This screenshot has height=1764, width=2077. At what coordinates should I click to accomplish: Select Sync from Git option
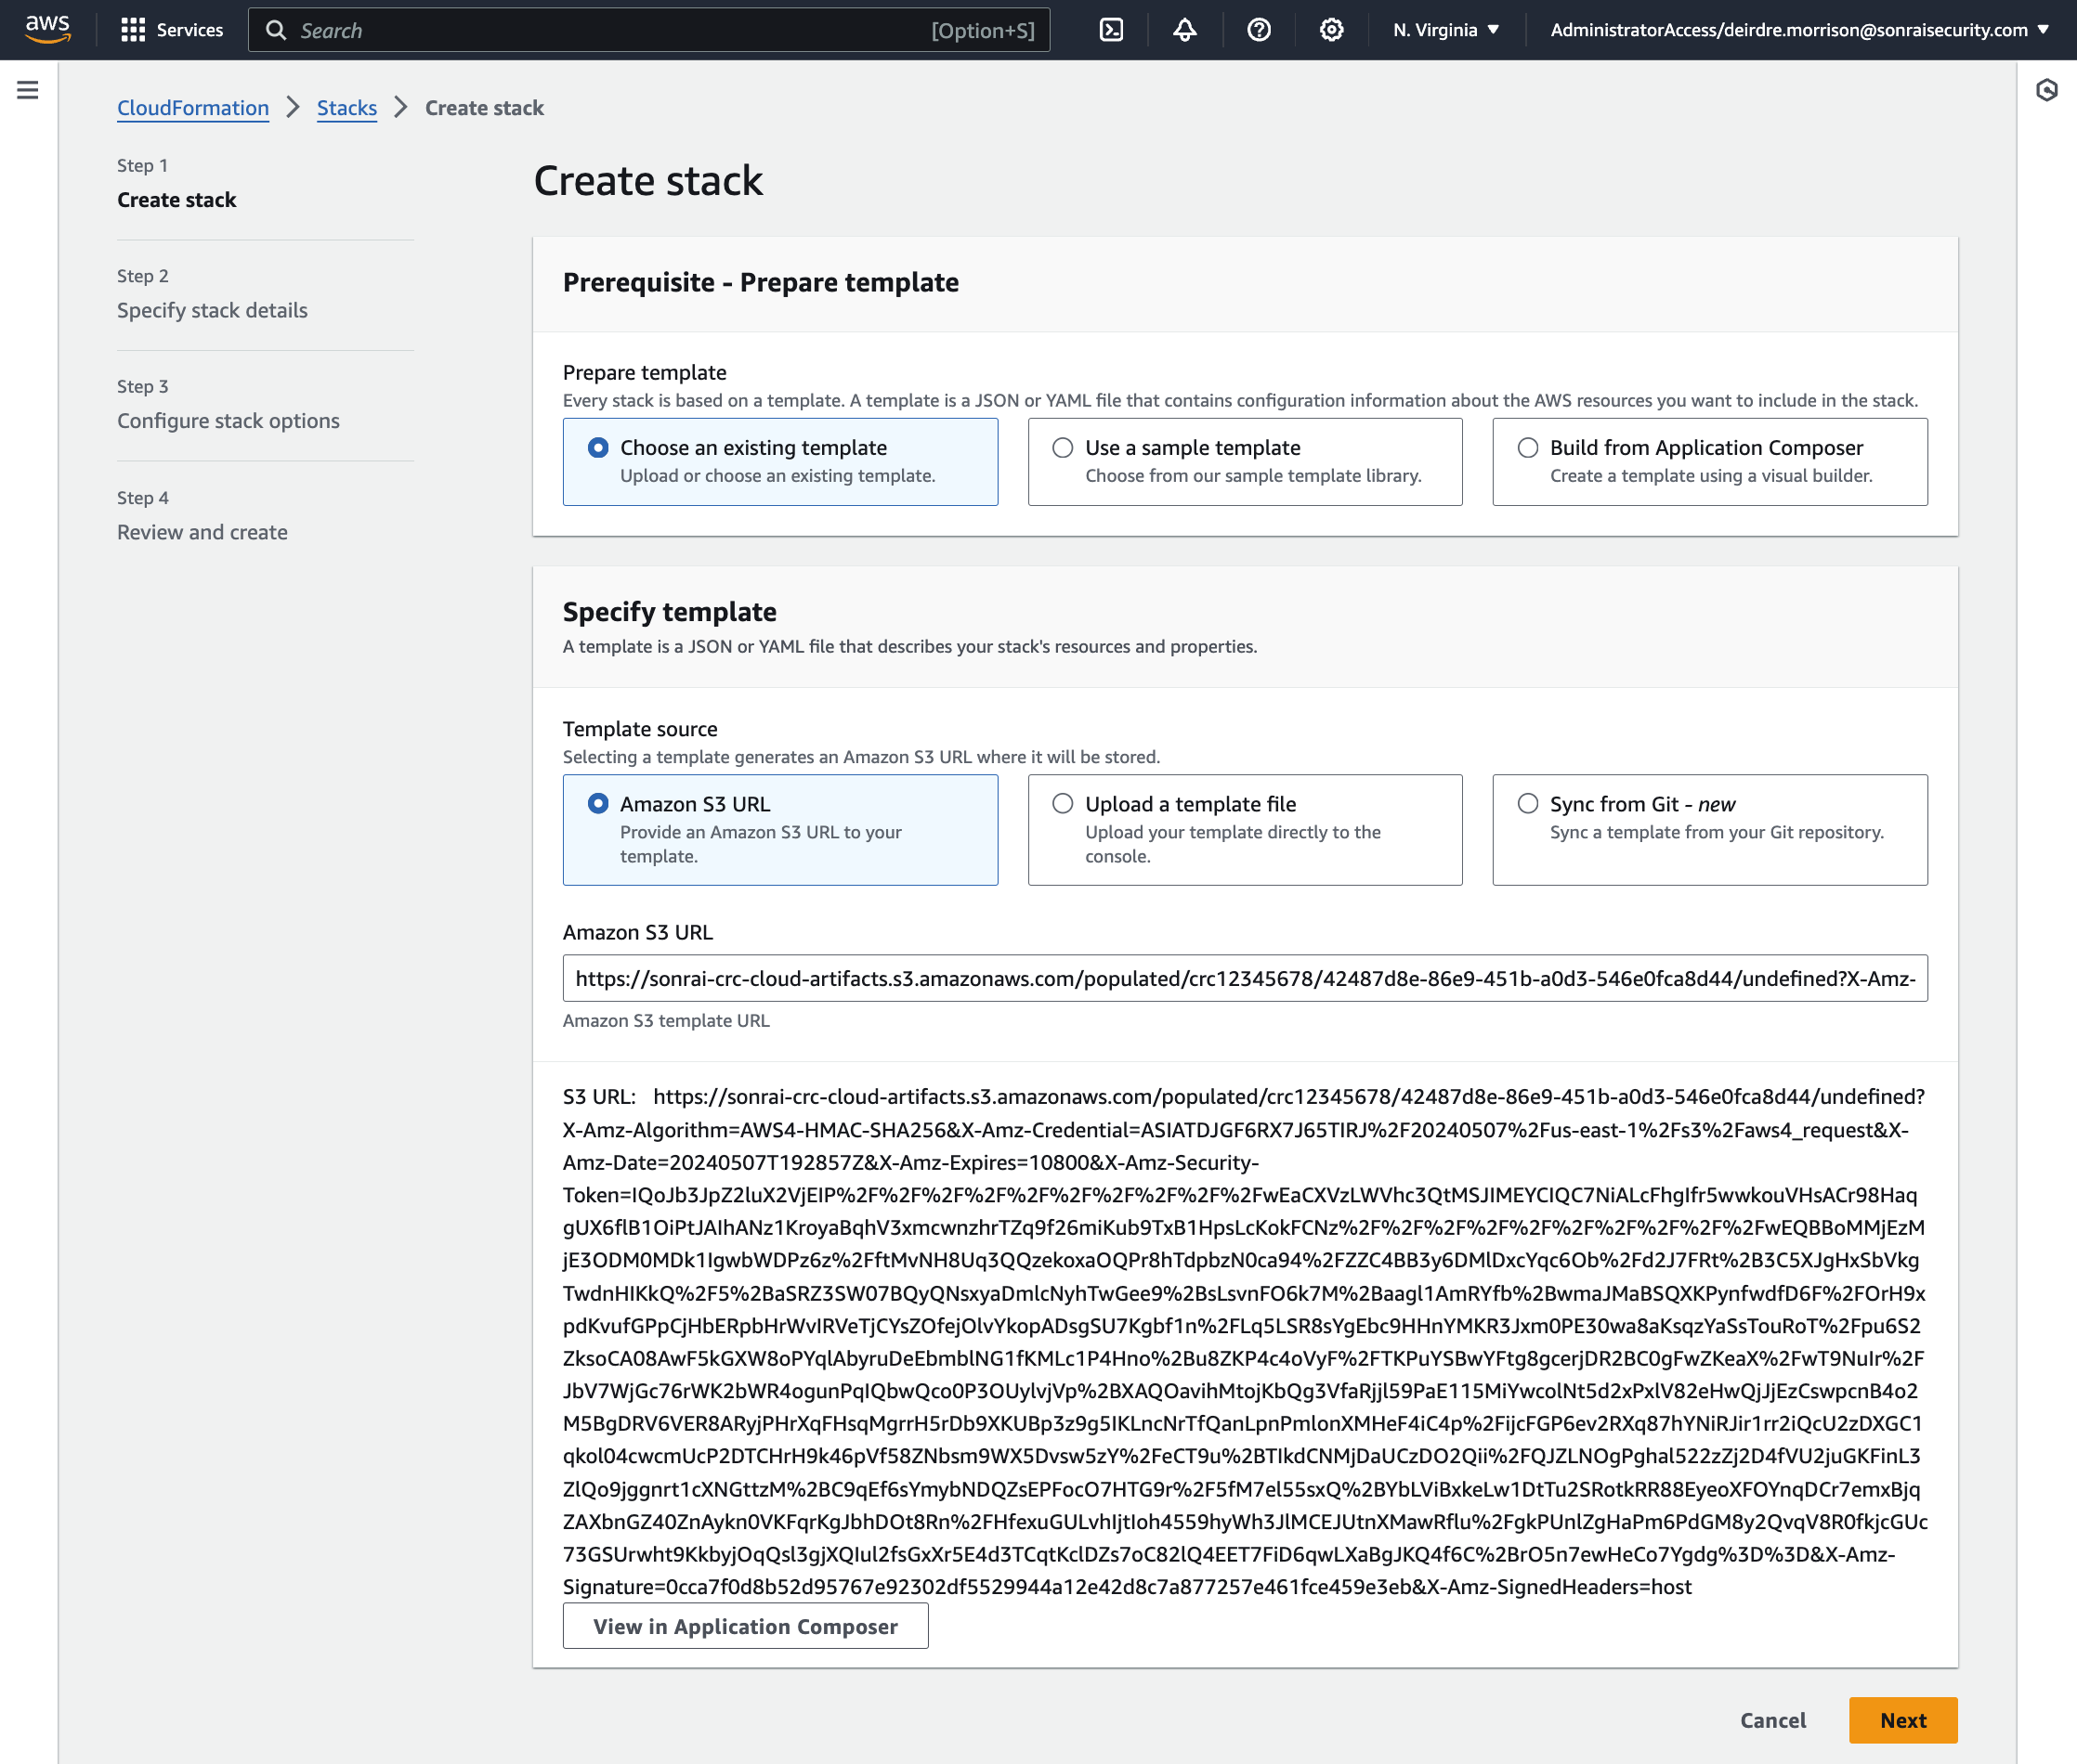coord(1710,829)
